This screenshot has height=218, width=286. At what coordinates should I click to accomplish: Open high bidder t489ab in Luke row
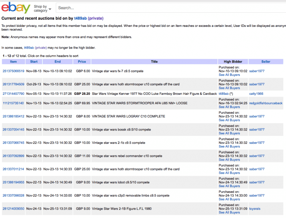pos(224,94)
